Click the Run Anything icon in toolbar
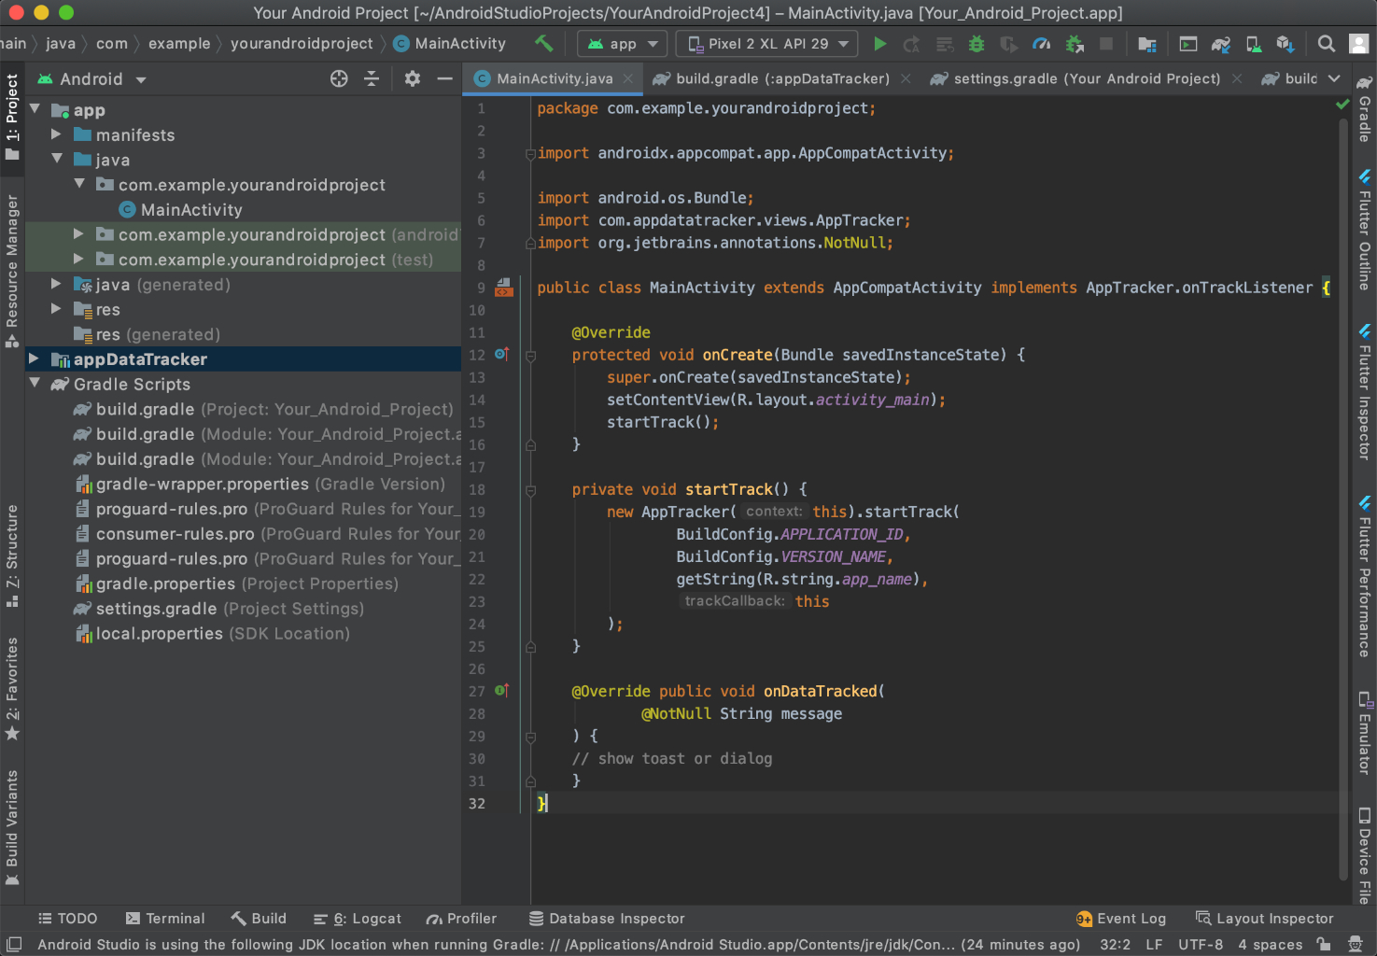 1188,44
